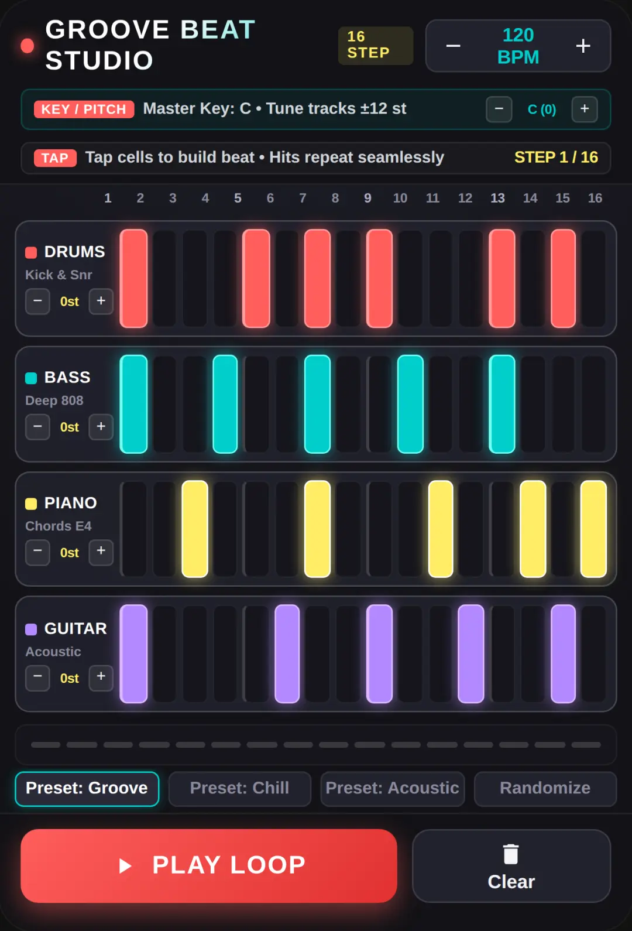Image resolution: width=632 pixels, height=931 pixels.
Task: Turn off BASS step 1 cell
Action: pos(133,404)
